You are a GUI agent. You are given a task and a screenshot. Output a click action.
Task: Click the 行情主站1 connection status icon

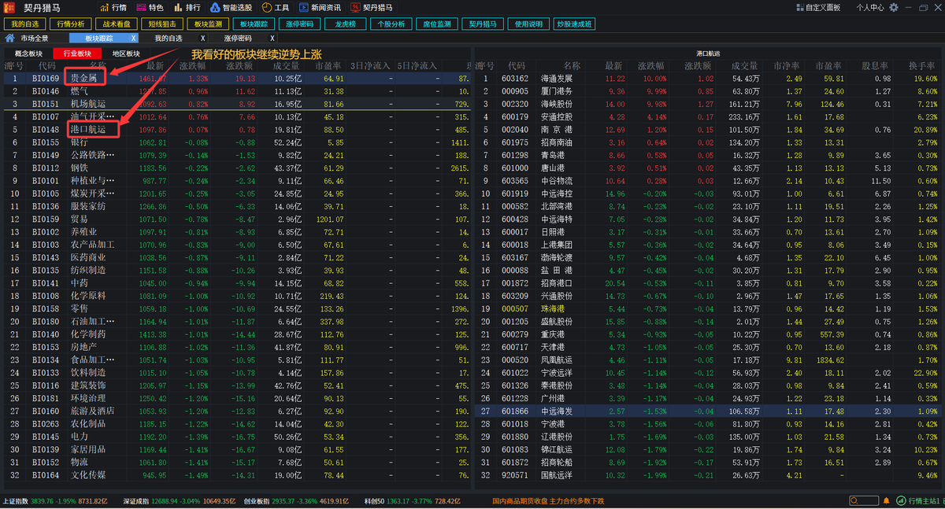[x=901, y=501]
